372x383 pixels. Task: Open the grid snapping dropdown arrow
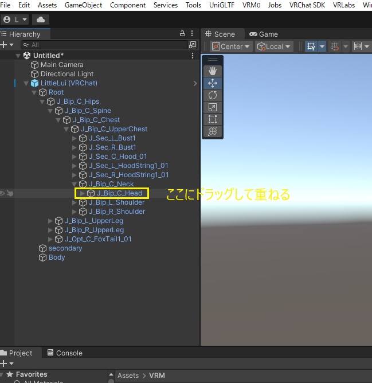[x=346, y=46]
